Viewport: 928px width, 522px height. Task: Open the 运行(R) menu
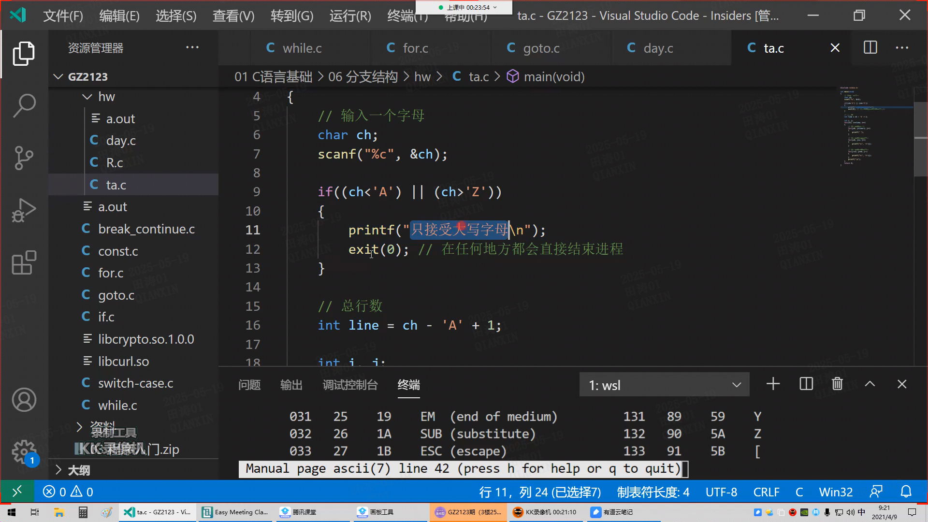350,16
